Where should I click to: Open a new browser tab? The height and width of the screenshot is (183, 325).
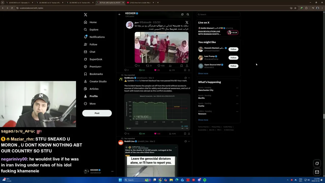tap(158, 3)
